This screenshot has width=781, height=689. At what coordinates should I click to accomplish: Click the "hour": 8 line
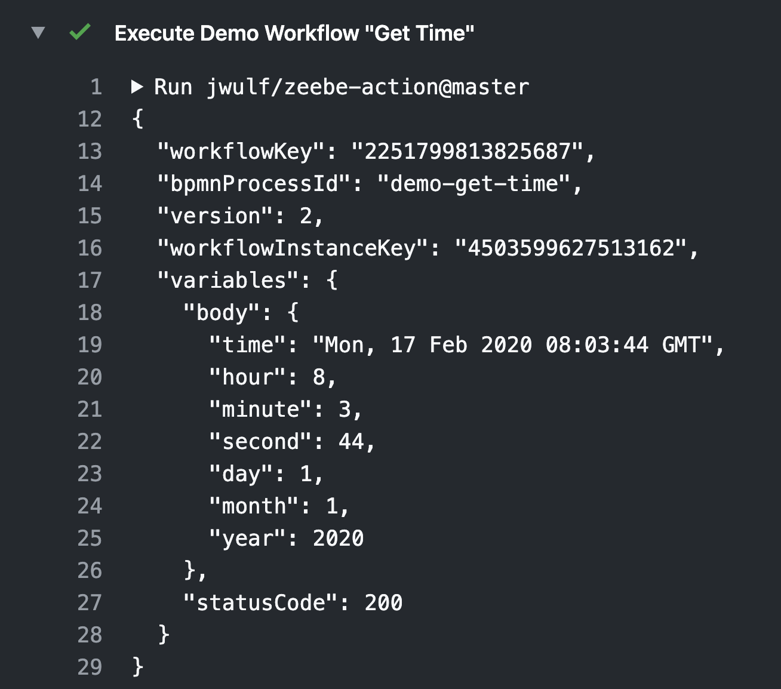click(x=273, y=377)
